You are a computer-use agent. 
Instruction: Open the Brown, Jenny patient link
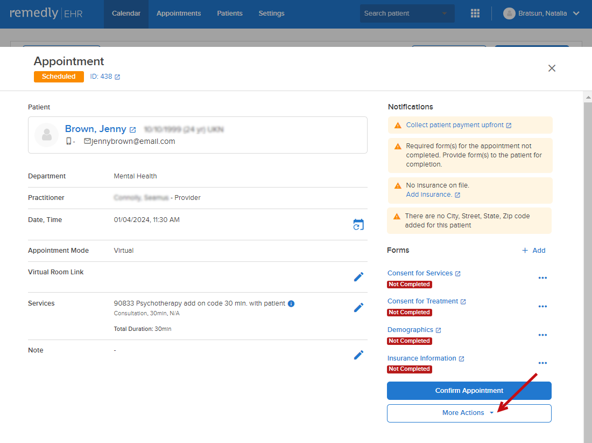click(95, 129)
